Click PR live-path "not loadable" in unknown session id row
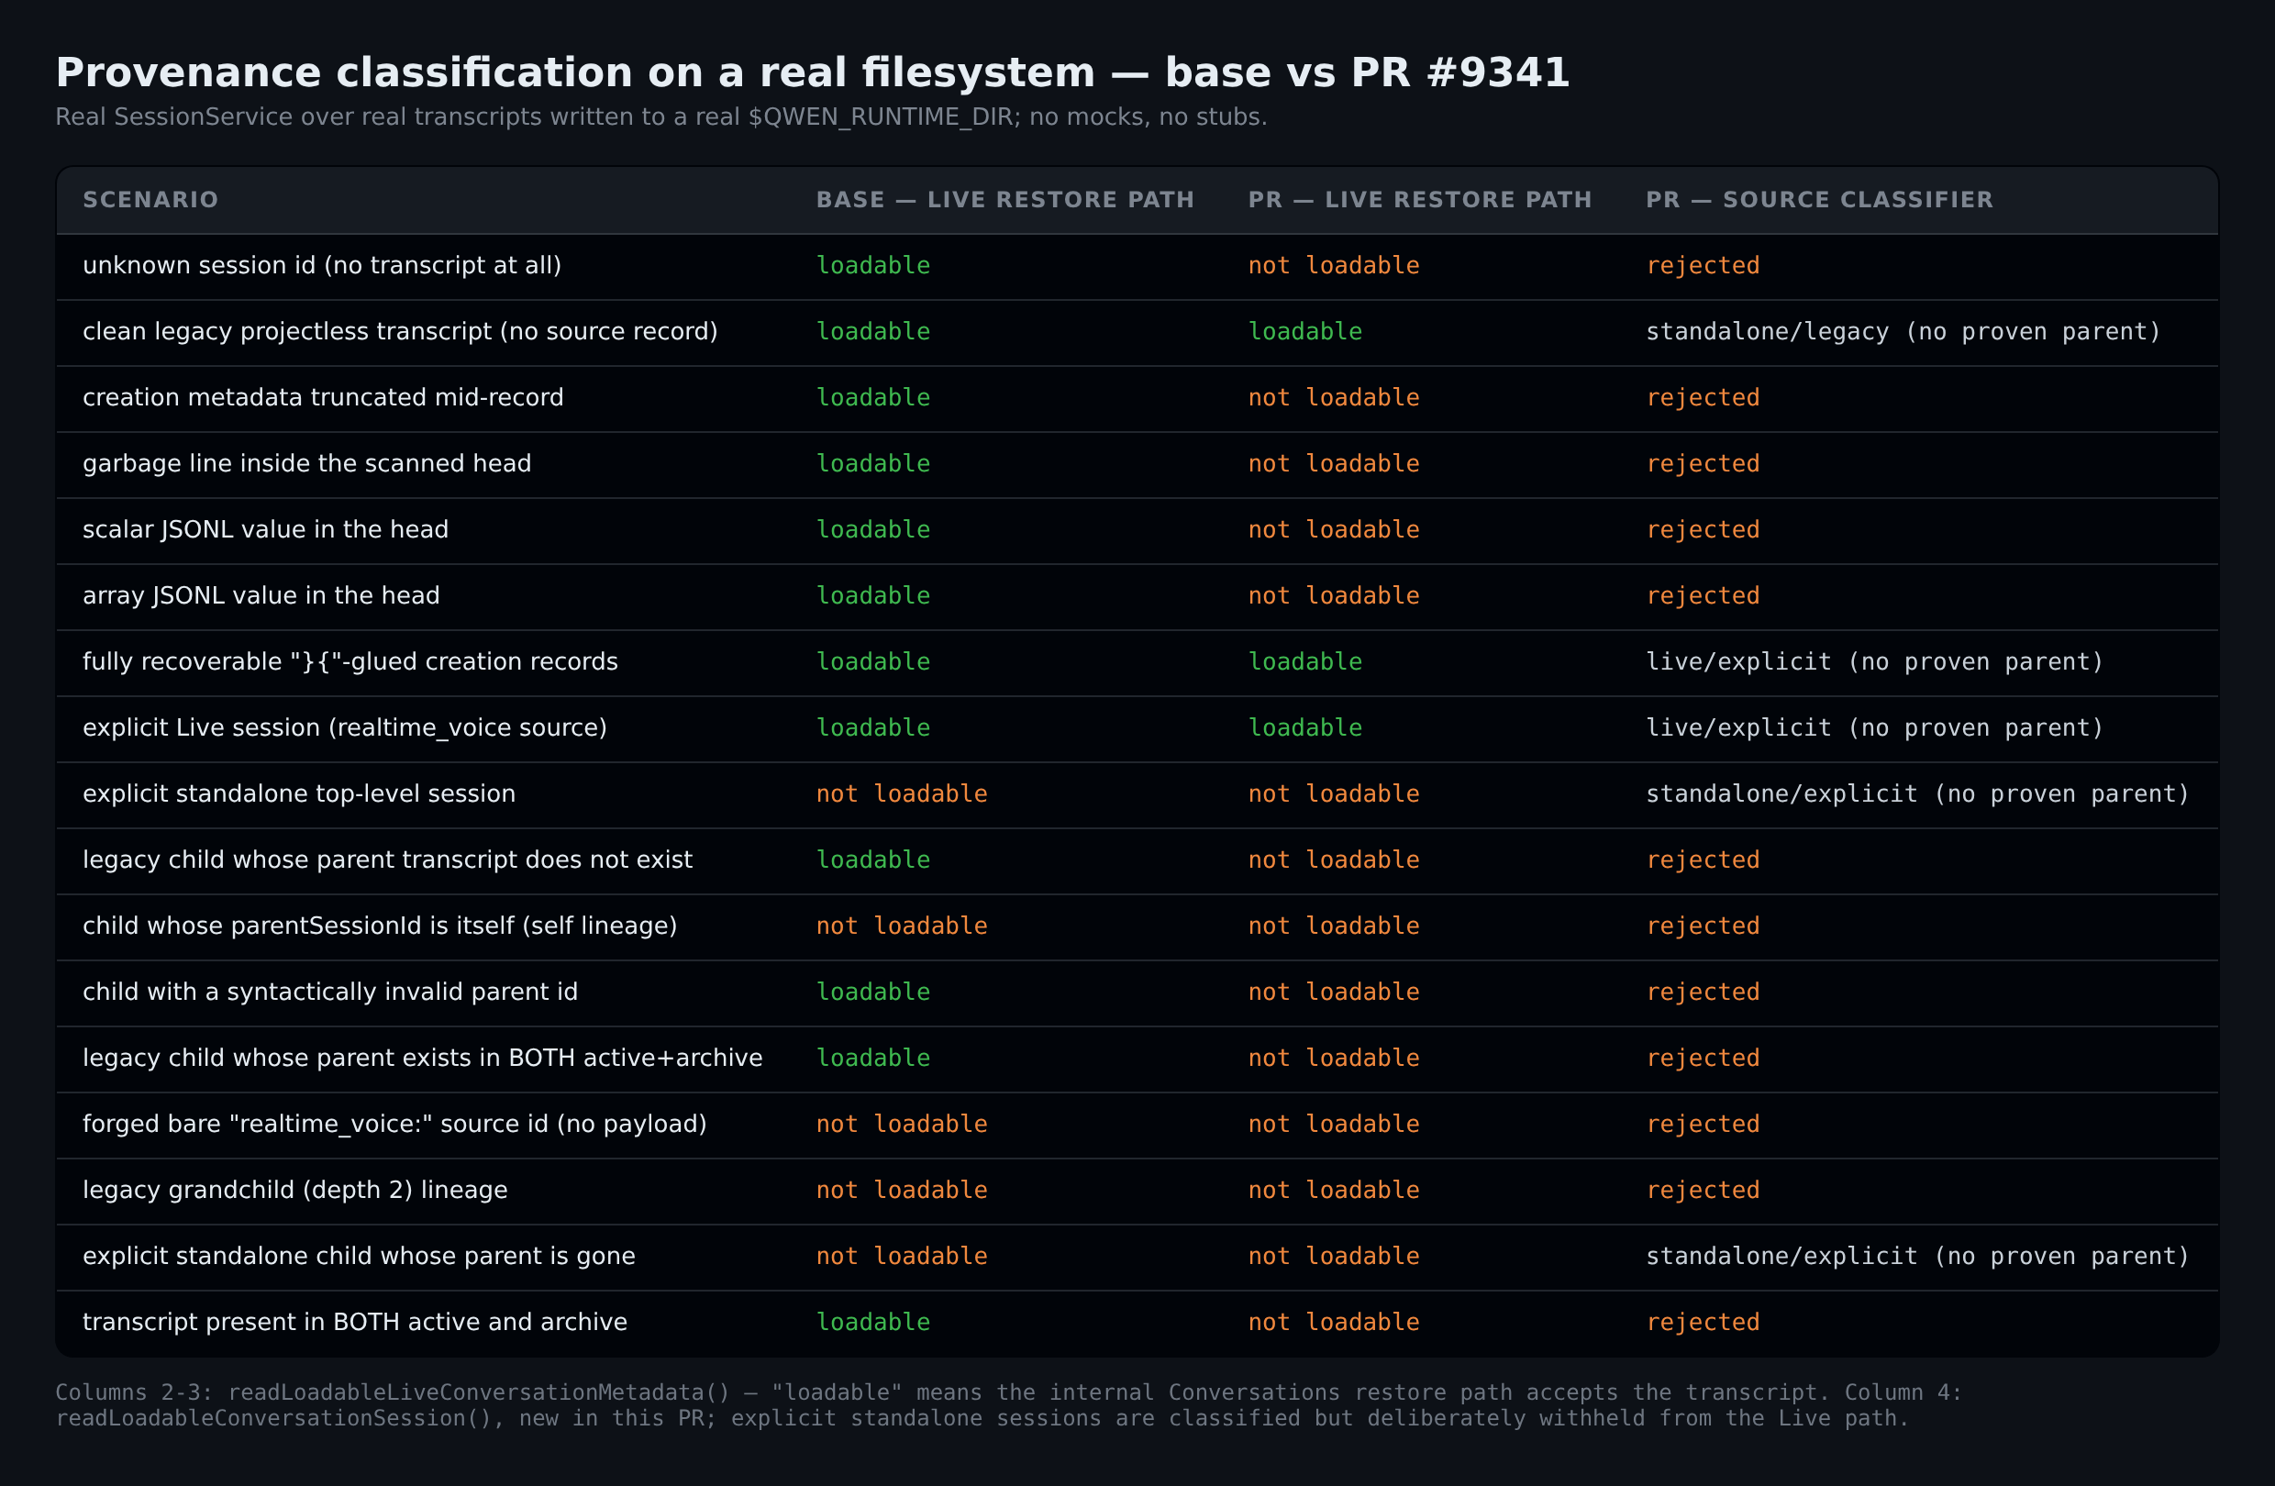Viewport: 2275px width, 1486px height. point(1334,266)
